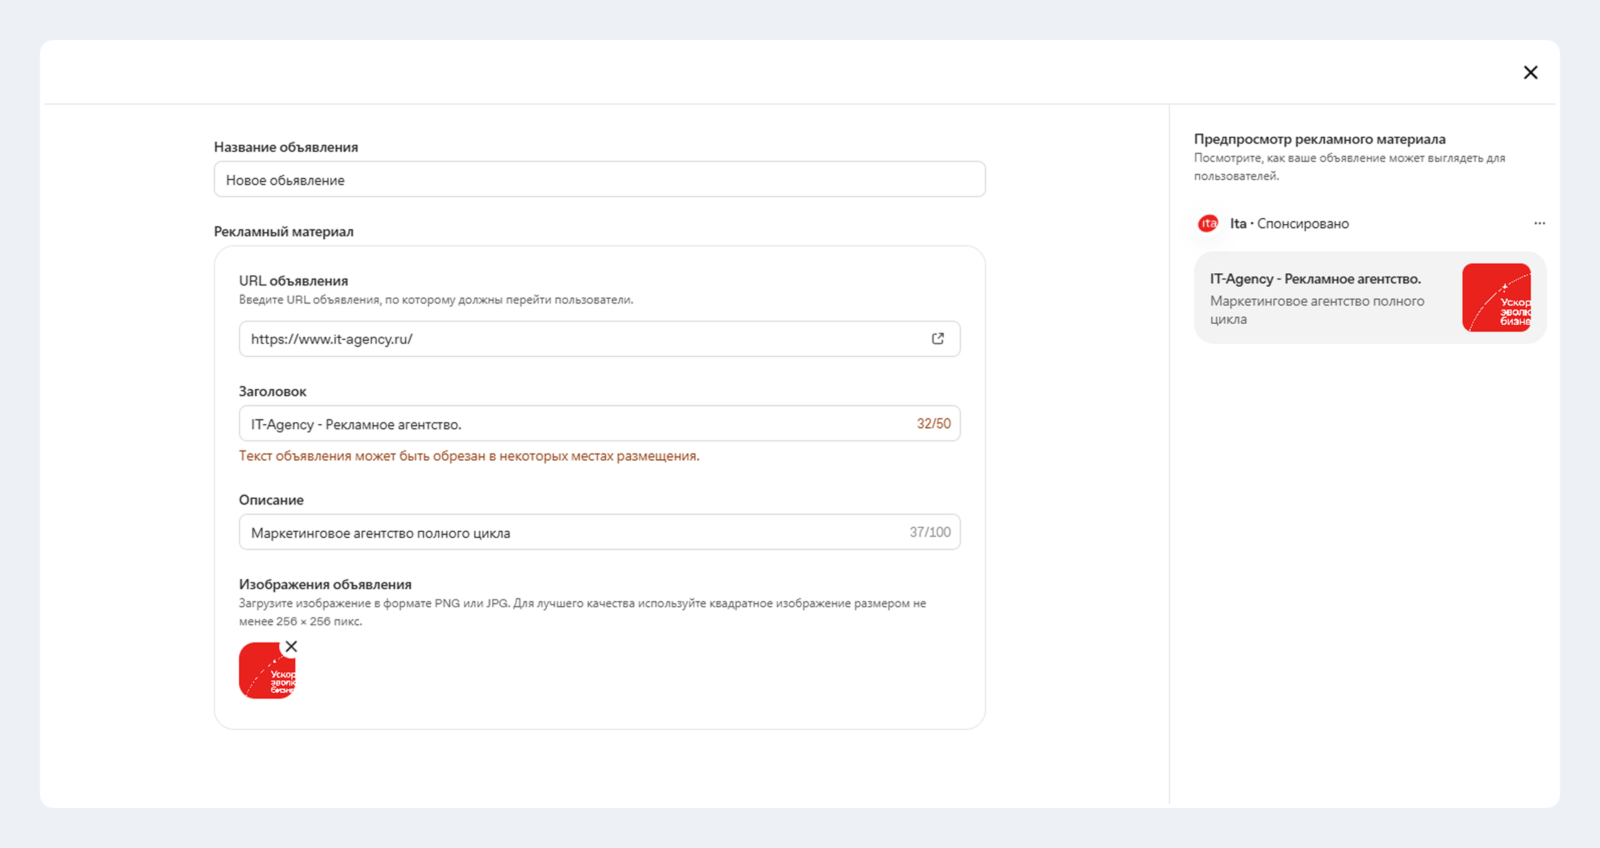The height and width of the screenshot is (848, 1600).
Task: Click the 37/100 description character counter
Action: [930, 532]
